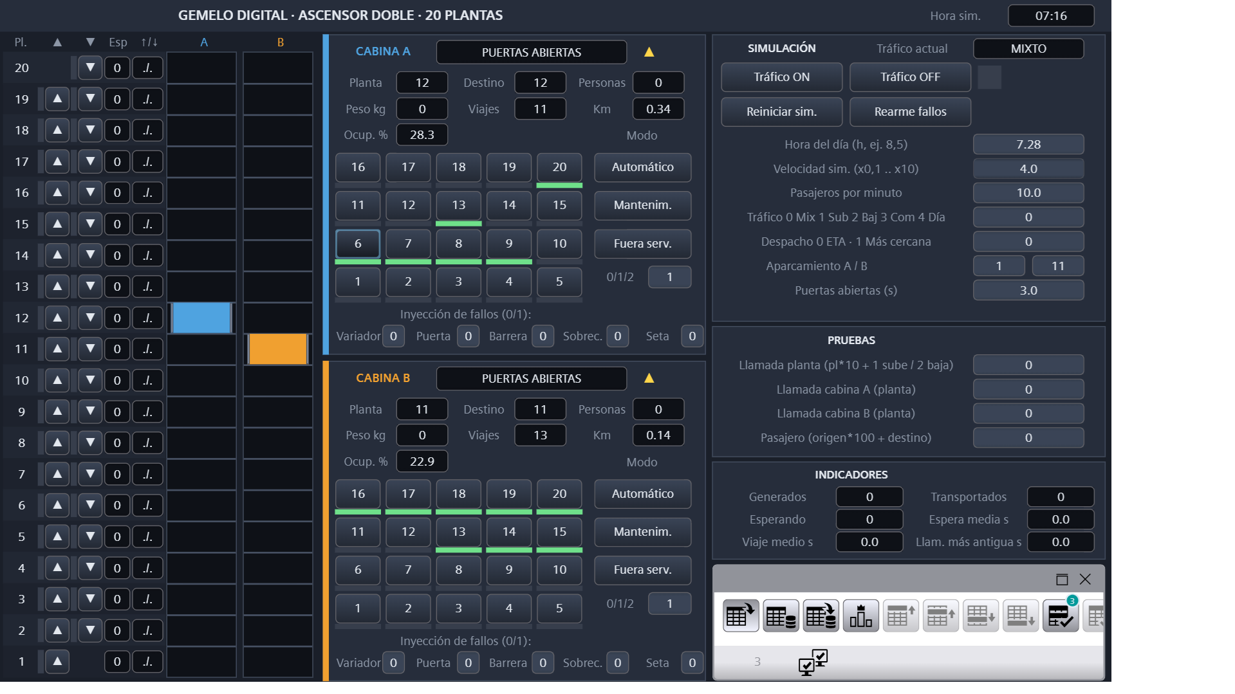Open the bar chart with crown icon
Screen dimensions: 1235x694
point(860,616)
